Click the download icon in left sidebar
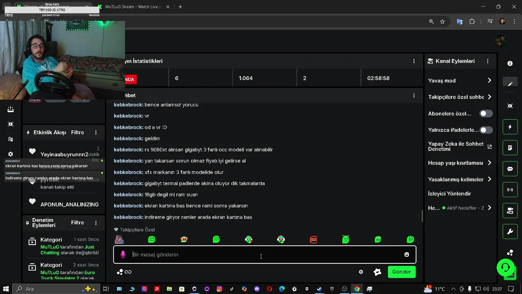The image size is (522, 294). [x=11, y=109]
